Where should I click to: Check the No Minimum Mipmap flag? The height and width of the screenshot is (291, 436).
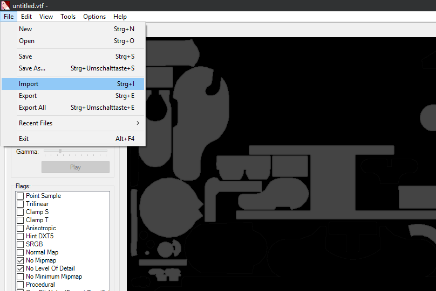point(20,276)
